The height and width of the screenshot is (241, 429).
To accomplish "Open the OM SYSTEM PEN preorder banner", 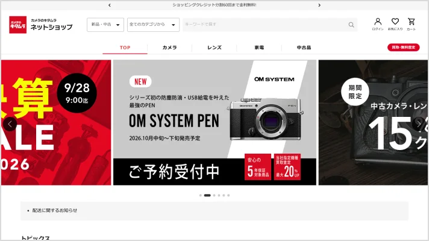I will point(214,122).
